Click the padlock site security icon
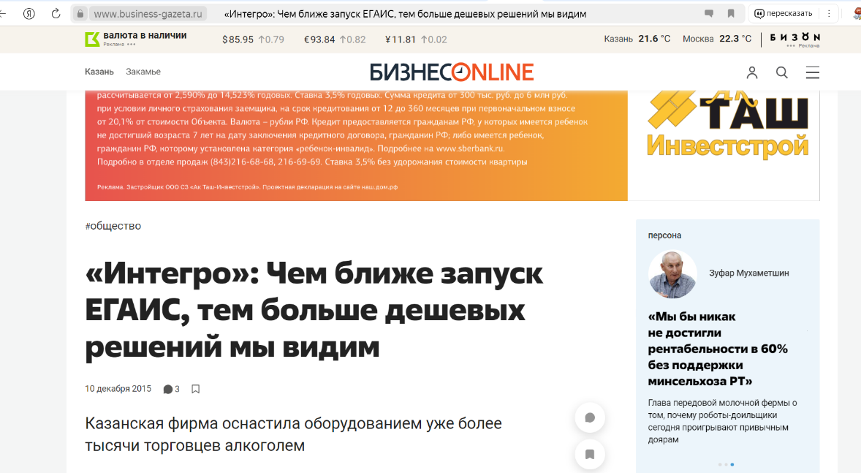Image resolution: width=861 pixels, height=473 pixels. [80, 14]
